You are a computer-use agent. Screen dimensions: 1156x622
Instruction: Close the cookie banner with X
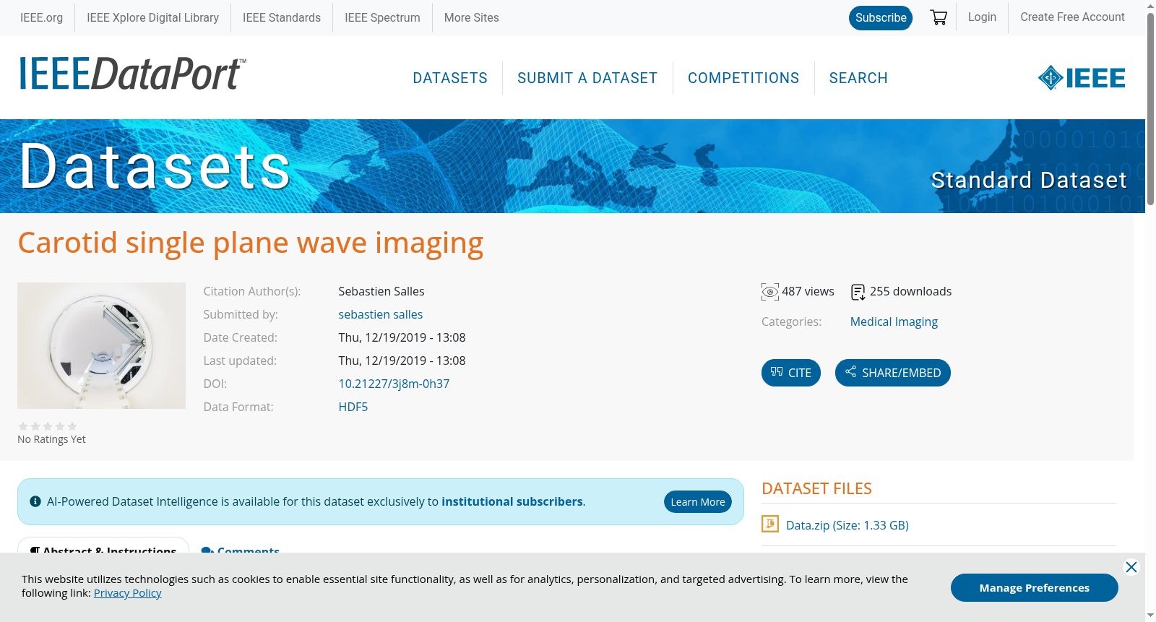[1131, 567]
